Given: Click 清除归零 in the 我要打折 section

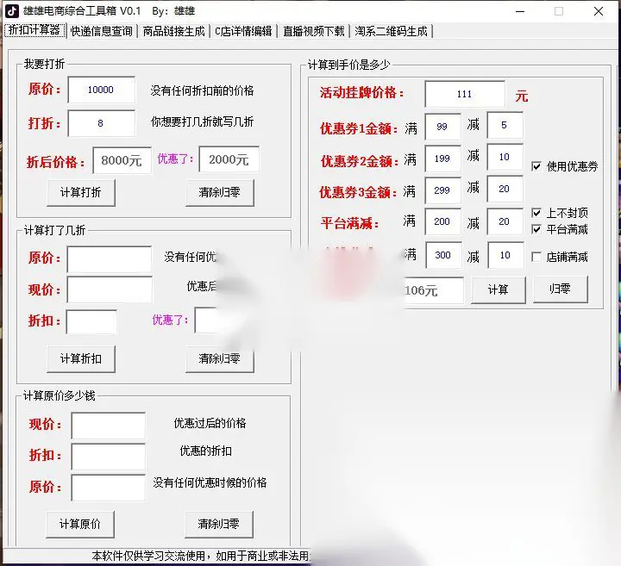Looking at the screenshot, I should (x=219, y=193).
